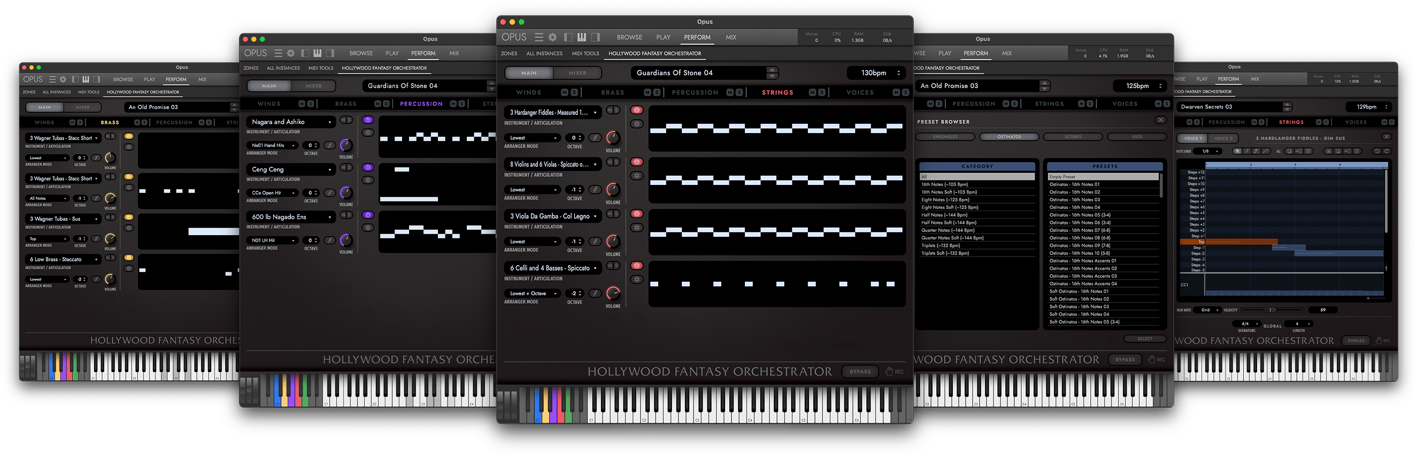
Task: Select 'Ostinatos - 16th Notes 03' preset
Action: (x=1104, y=200)
